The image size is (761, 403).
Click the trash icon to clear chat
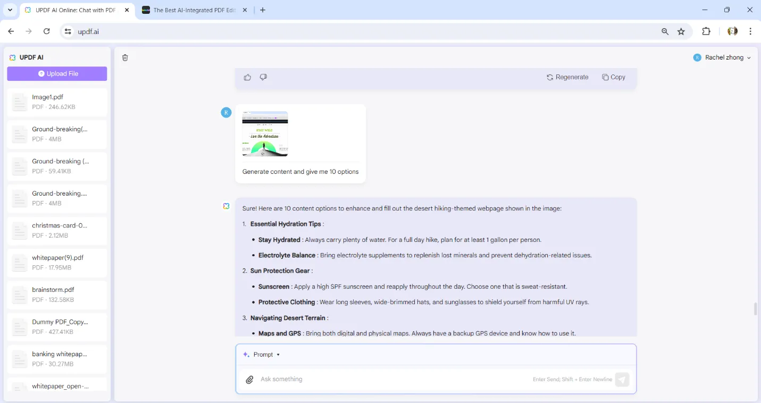[125, 57]
